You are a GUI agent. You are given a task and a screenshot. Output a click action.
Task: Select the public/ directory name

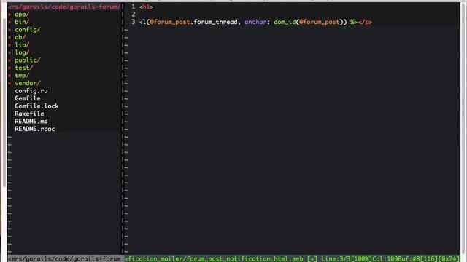tap(28, 60)
